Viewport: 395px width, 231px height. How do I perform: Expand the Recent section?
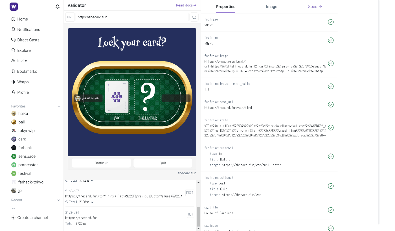click(59, 200)
